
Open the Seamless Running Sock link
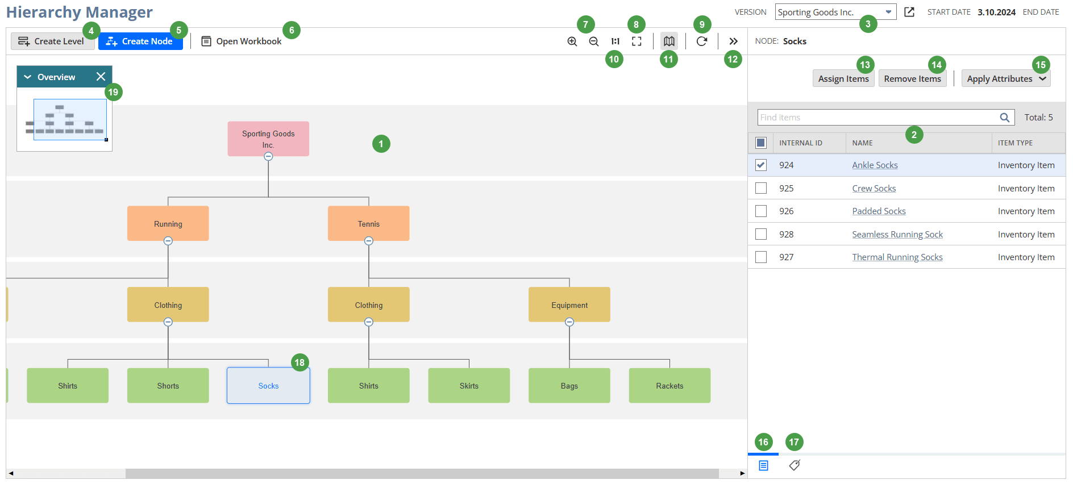897,235
